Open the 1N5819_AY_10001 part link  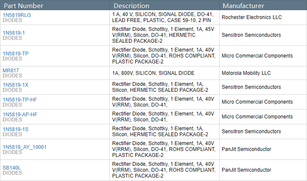[25, 147]
